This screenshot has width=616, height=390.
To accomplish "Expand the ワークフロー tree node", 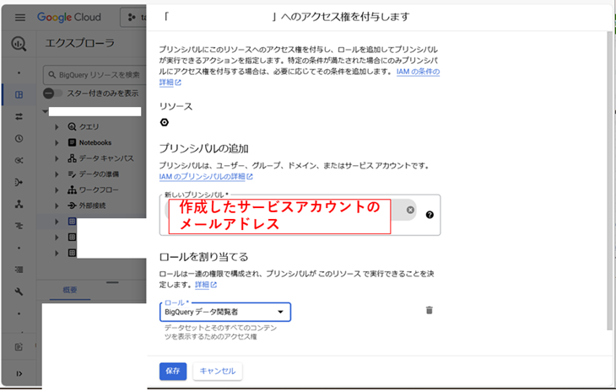I will point(57,190).
